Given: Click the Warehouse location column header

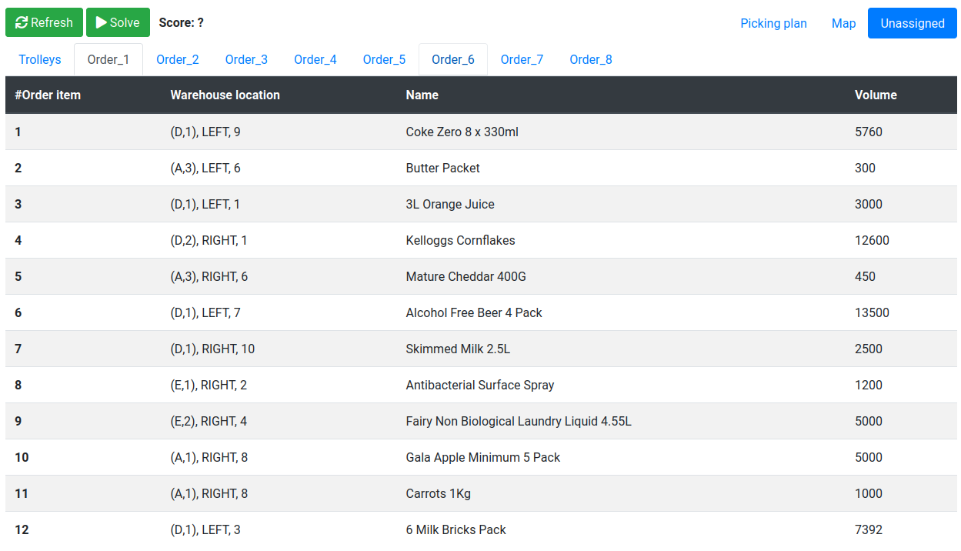Looking at the screenshot, I should pyautogui.click(x=225, y=95).
